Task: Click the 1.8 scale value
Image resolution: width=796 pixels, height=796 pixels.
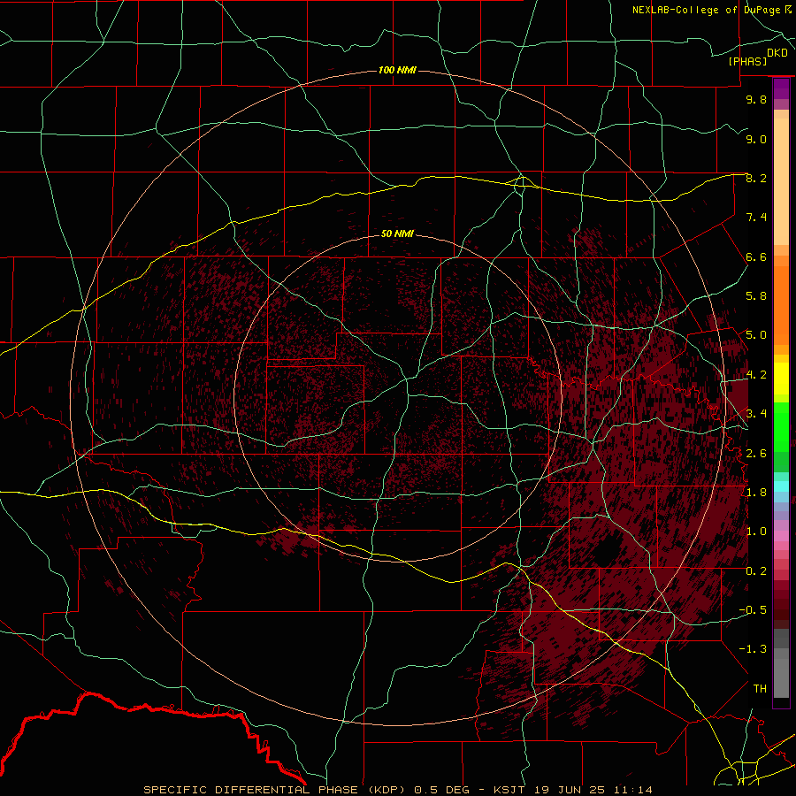Action: pos(756,493)
